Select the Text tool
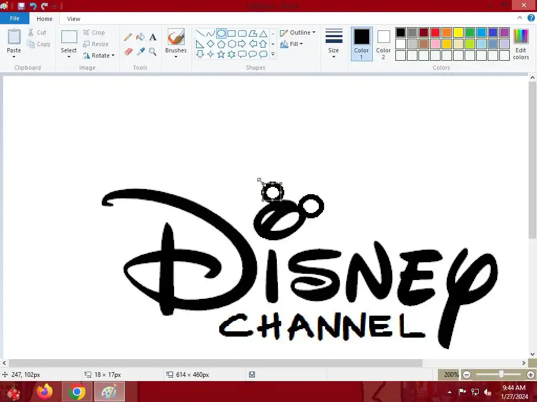 click(153, 37)
